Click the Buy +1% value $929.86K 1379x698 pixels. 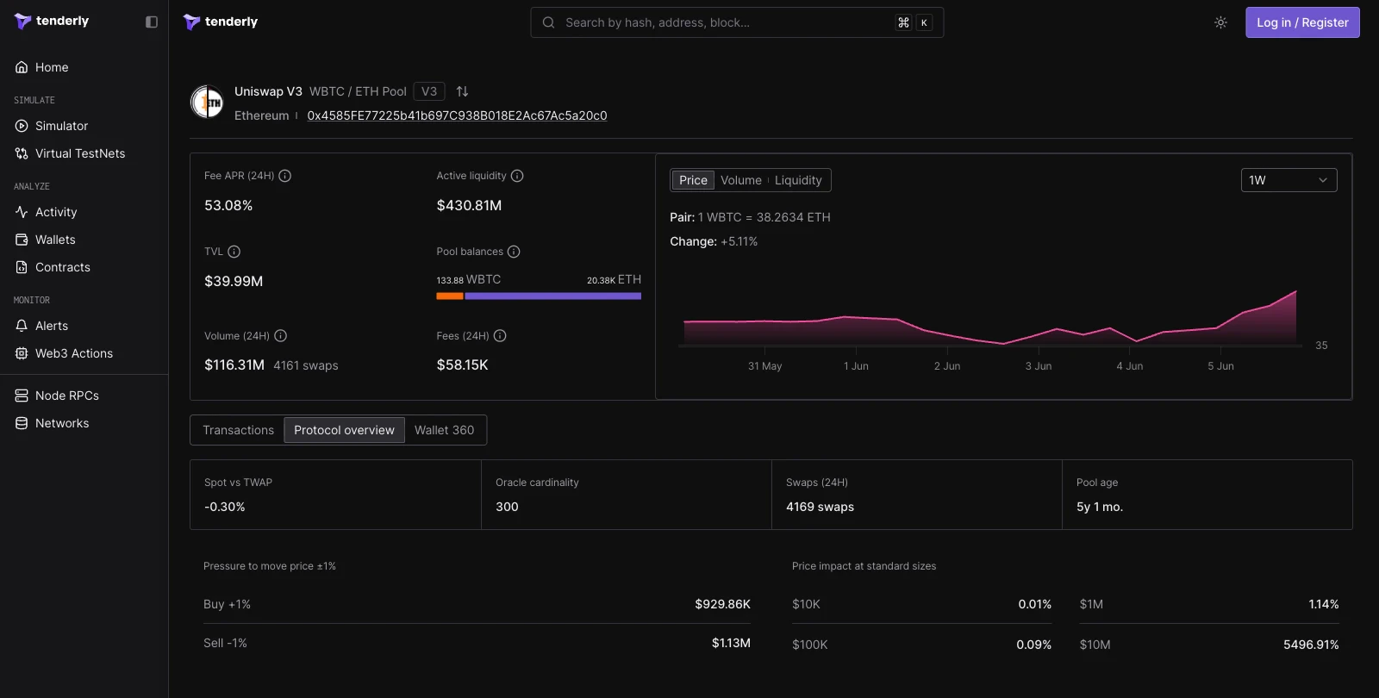click(722, 604)
